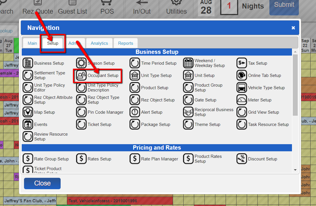
Task: Open Tax Setup dollar icon
Action: point(242,63)
